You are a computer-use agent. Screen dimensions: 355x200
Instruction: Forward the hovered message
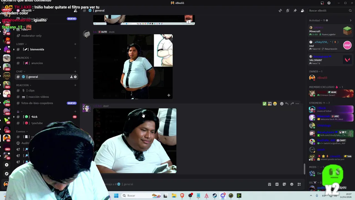pos(292,104)
